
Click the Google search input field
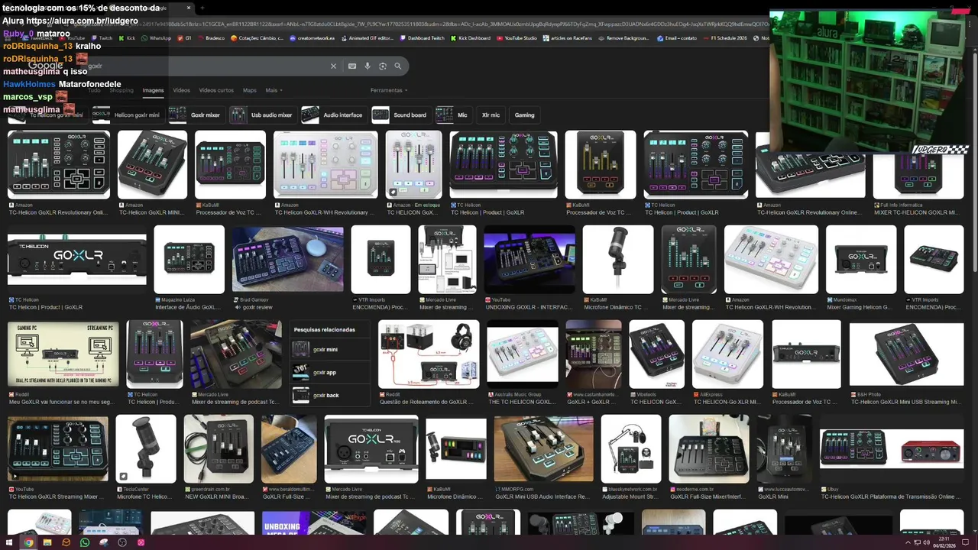point(206,66)
